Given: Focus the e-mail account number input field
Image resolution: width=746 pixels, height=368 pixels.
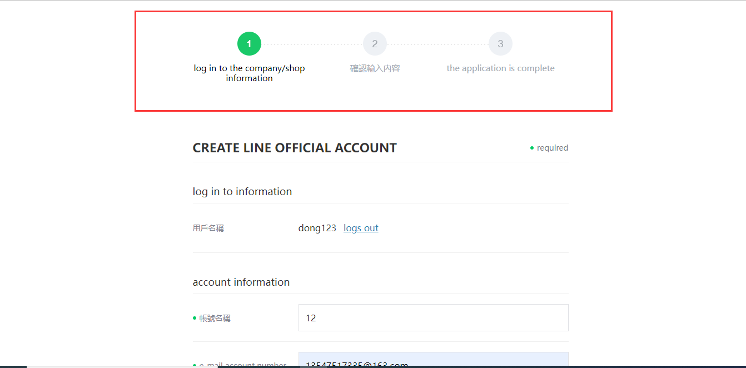Looking at the screenshot, I should (433, 360).
